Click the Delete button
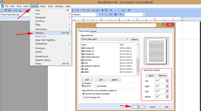This screenshot has height=111, width=201. click(115, 80)
